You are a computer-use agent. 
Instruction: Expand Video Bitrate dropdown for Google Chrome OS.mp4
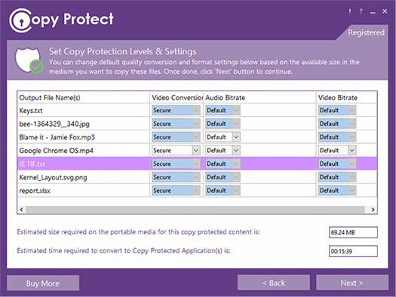click(x=337, y=151)
